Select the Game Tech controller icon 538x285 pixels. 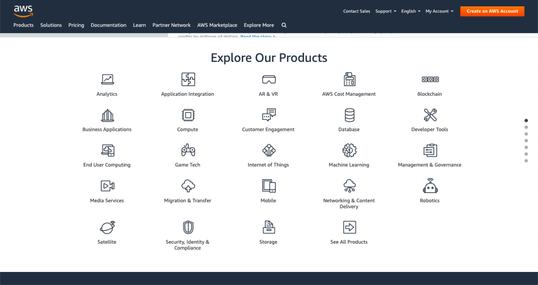pos(188,150)
